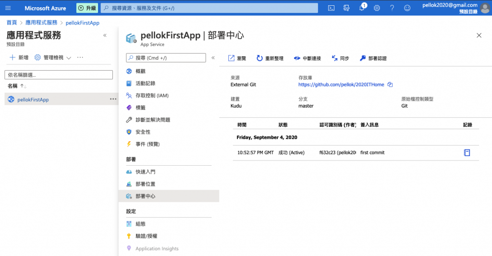Image resolution: width=492 pixels, height=256 pixels.
Task: Open 管理檢視 dropdown
Action: (x=53, y=58)
